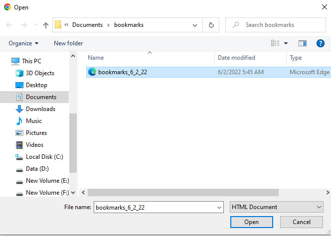Select Documents in navigation pane

click(x=34, y=97)
